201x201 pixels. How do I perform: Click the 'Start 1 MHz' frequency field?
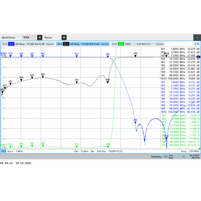click(x=15, y=151)
